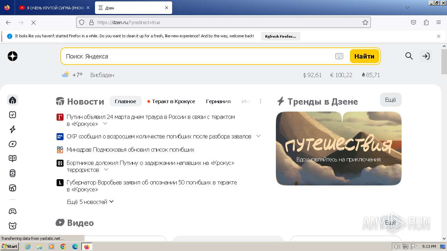Click the taskbar clock 5:13 PM
This screenshot has height=251, width=447.
[x=429, y=246]
